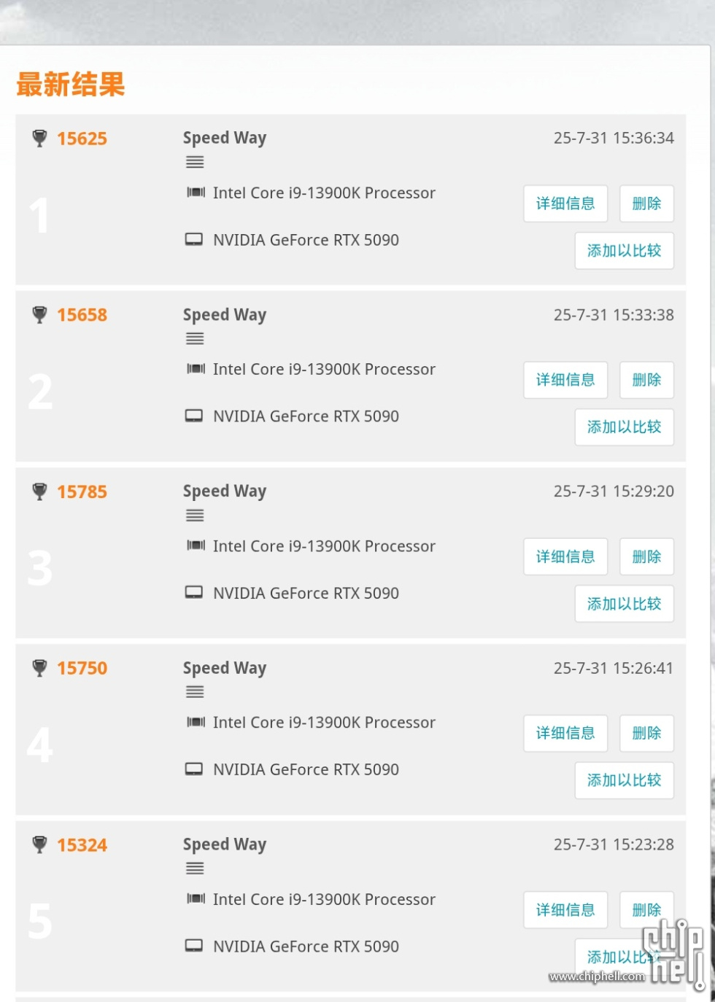
Task: Expand the list icon under result 4
Action: coord(195,692)
